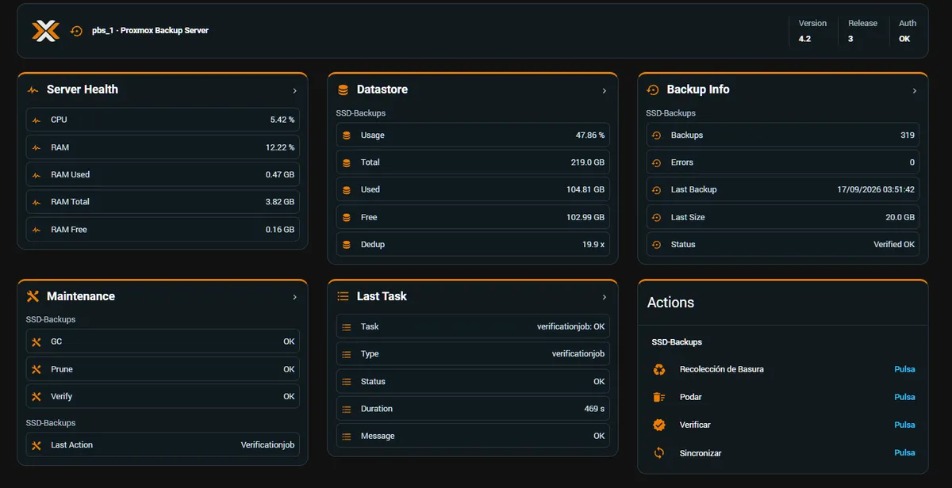Click the database icon in Datastore title
952x488 pixels.
coord(343,90)
